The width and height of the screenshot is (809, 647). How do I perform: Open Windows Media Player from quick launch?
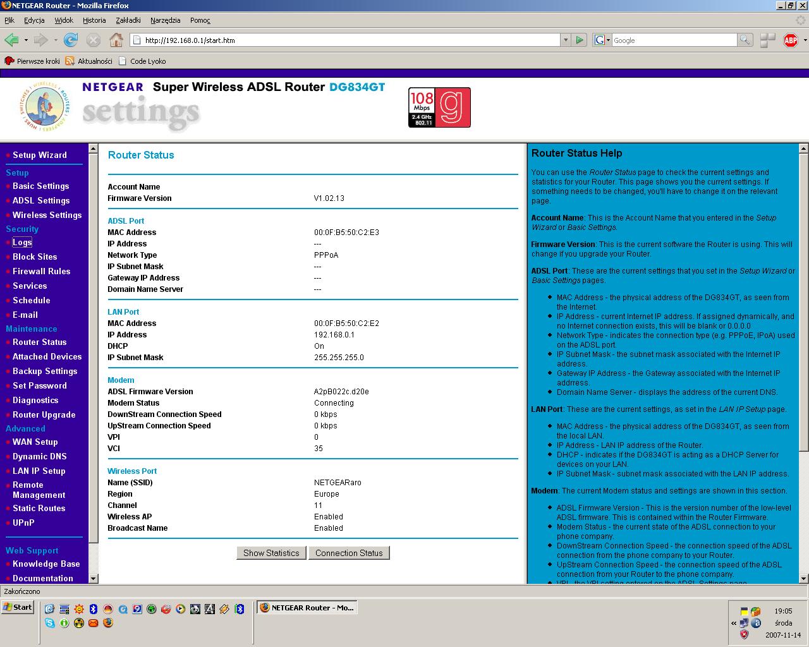click(180, 608)
